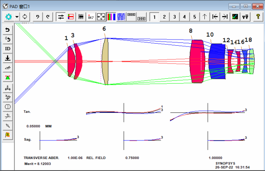Screen dimensions: 265x171
Task: Open the dropdown arrow beside the gear
Action: point(17,17)
